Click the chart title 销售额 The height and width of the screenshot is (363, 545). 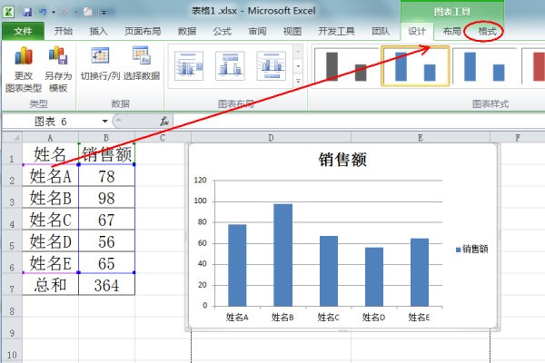pos(342,160)
